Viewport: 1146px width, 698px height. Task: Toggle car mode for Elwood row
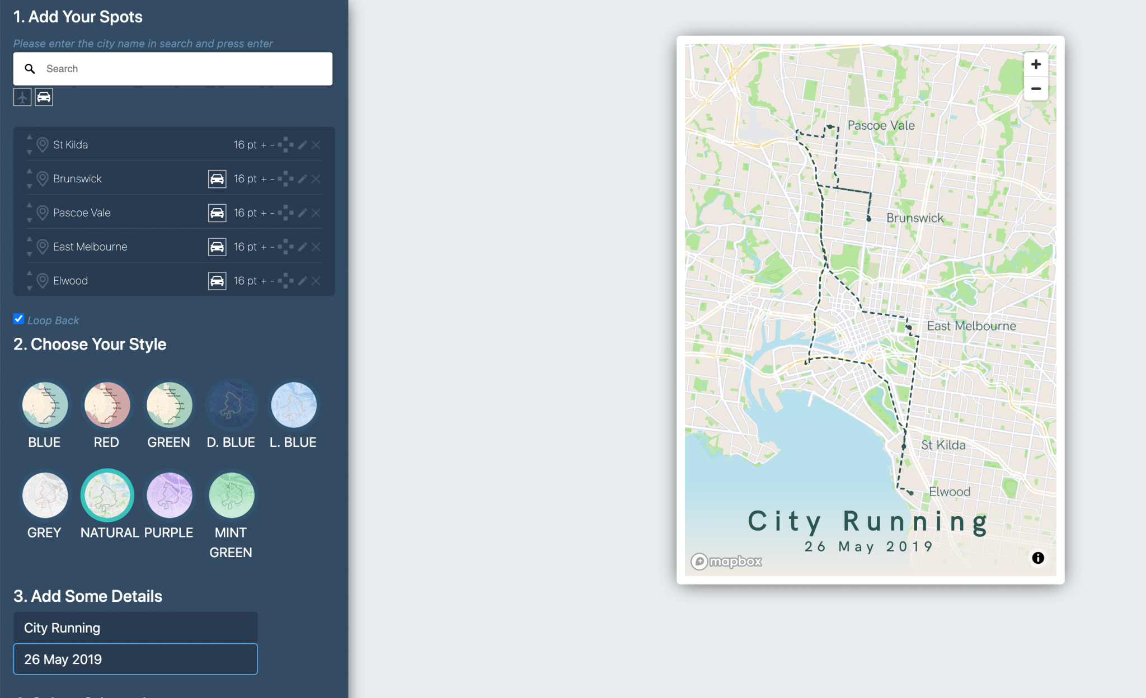pyautogui.click(x=217, y=281)
